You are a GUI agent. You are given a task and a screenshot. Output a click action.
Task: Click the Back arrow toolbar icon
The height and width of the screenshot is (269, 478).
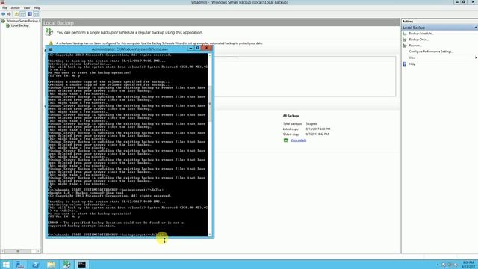click(3, 14)
